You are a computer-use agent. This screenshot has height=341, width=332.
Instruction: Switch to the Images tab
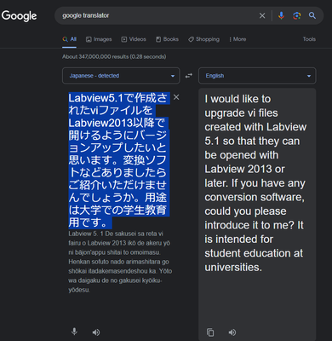(99, 39)
